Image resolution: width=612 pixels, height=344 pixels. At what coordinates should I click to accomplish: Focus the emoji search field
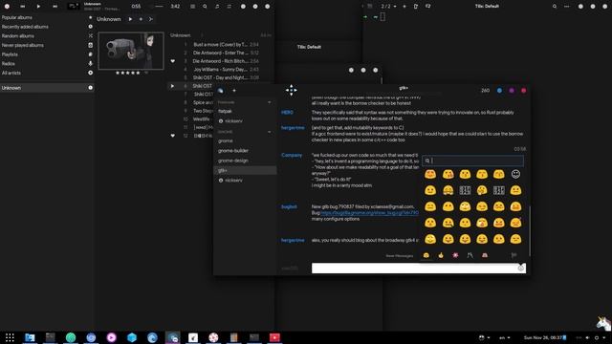[x=472, y=161]
